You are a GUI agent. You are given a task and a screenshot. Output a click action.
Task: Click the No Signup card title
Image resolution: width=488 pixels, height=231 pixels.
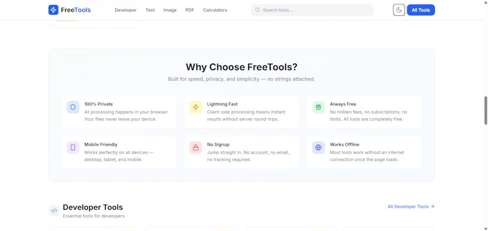point(218,144)
